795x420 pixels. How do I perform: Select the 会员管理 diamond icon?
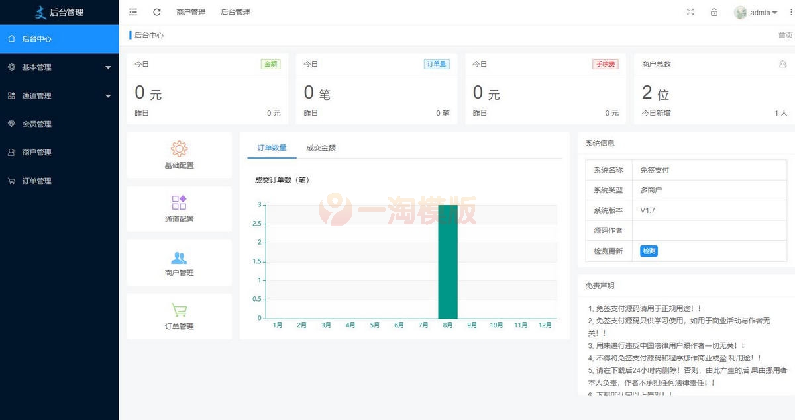click(10, 124)
